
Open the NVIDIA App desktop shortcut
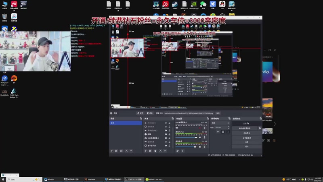click(x=194, y=5)
